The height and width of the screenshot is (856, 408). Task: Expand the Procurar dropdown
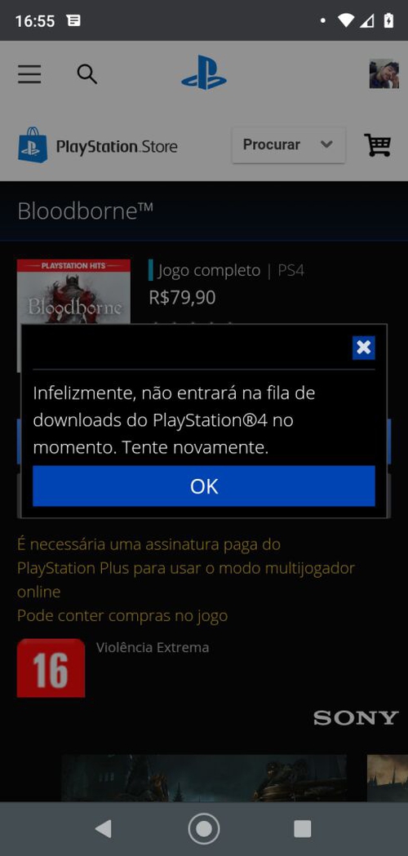[288, 145]
